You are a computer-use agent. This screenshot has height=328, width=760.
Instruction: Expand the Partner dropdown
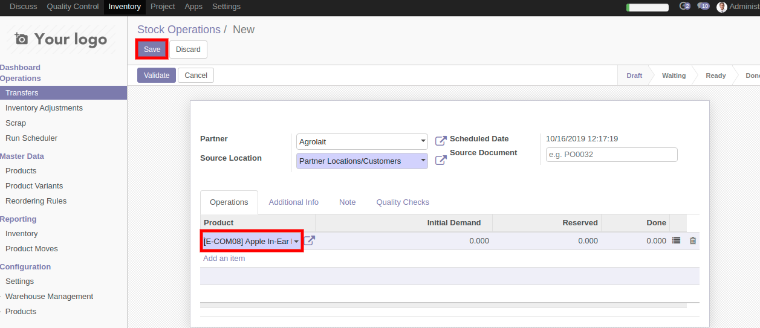(x=423, y=142)
